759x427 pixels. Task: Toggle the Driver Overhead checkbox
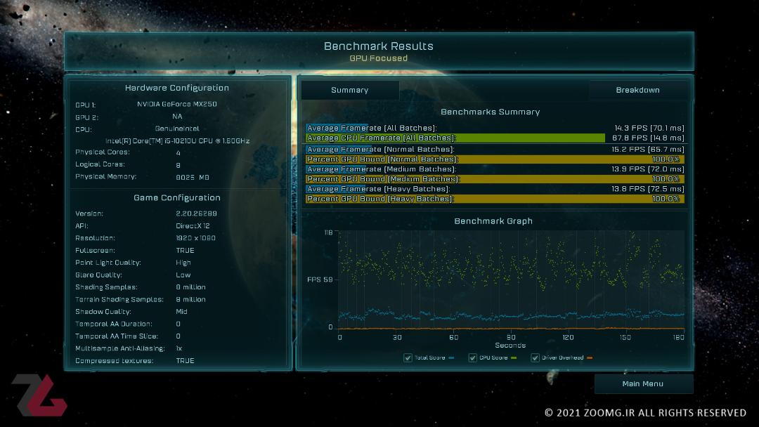coord(535,358)
